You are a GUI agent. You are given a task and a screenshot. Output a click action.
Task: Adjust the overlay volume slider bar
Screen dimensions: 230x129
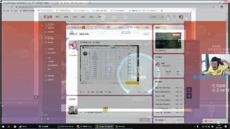pyautogui.click(x=114, y=117)
